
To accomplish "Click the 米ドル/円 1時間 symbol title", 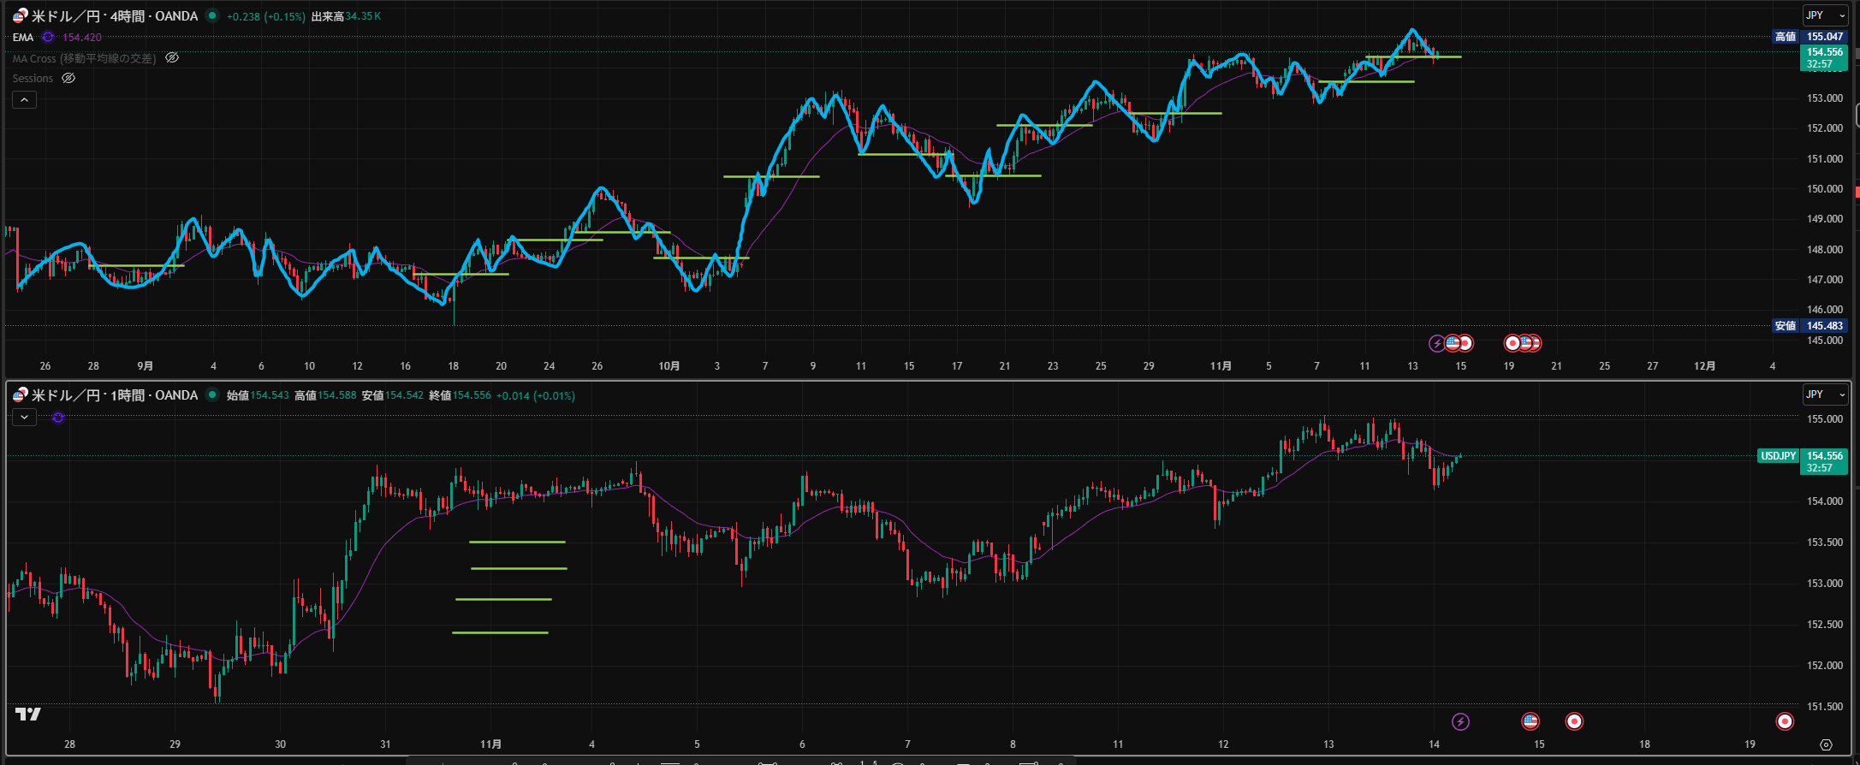I will (x=114, y=395).
